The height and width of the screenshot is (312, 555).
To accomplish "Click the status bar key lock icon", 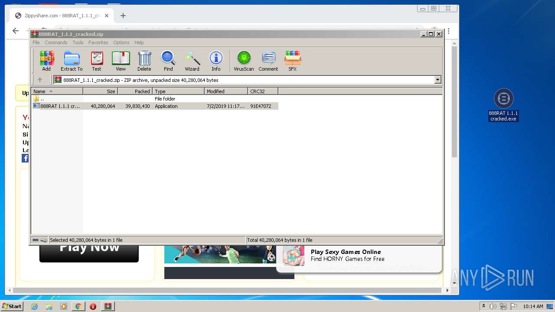I will pyautogui.click(x=44, y=240).
